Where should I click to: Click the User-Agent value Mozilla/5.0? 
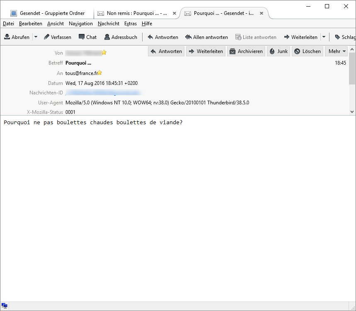157,103
